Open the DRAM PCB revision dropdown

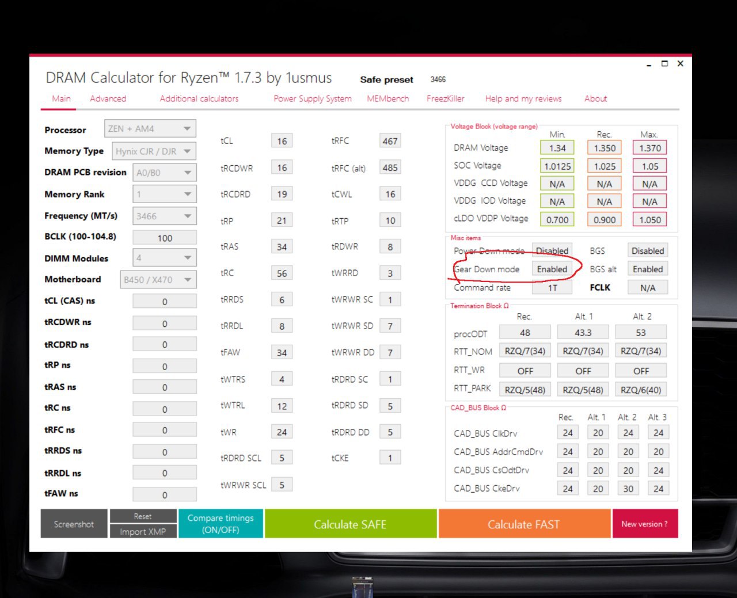(164, 172)
